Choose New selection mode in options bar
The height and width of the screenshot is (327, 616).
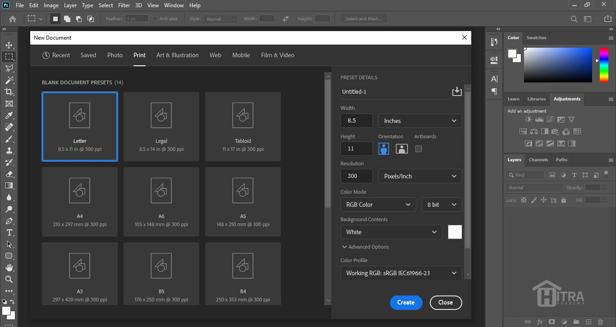(x=55, y=19)
